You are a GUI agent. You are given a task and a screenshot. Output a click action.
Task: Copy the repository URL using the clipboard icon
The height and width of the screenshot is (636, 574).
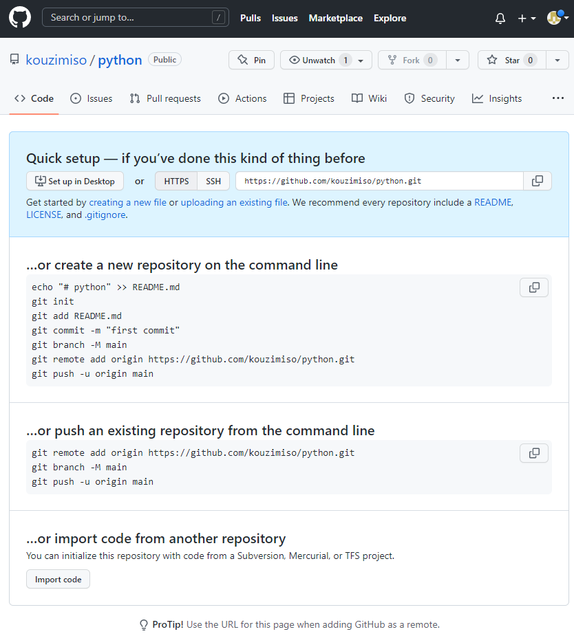[x=537, y=181]
